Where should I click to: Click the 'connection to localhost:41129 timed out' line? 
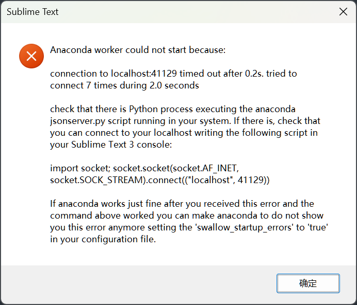[173, 74]
